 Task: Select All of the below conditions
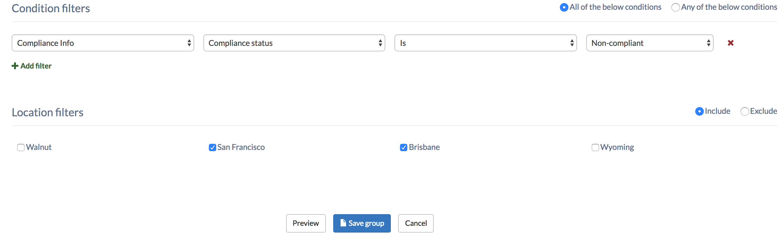tap(564, 7)
